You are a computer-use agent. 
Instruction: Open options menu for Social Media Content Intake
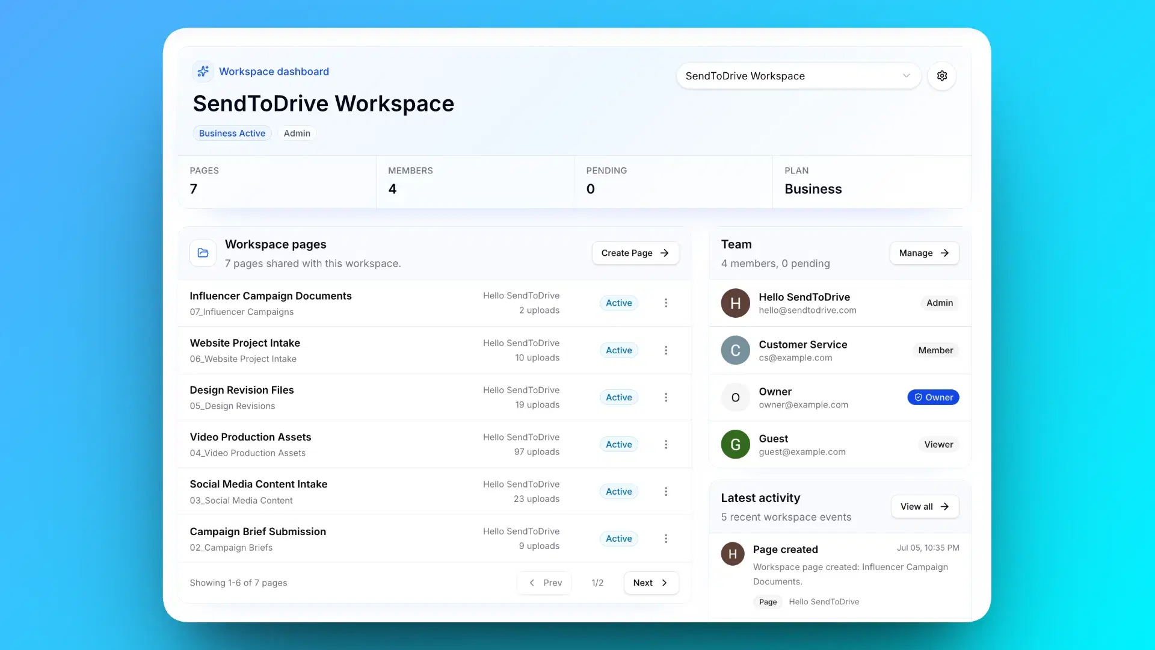point(666,492)
